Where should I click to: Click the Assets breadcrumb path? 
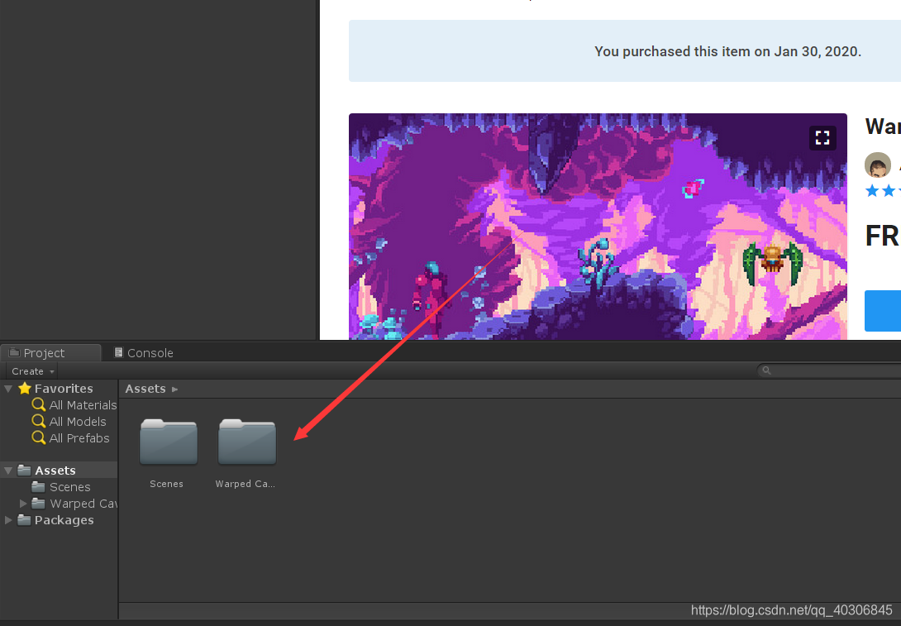coord(145,389)
